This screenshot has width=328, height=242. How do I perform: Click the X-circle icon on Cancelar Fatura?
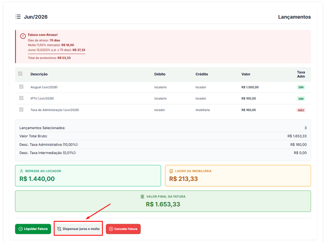(111, 229)
